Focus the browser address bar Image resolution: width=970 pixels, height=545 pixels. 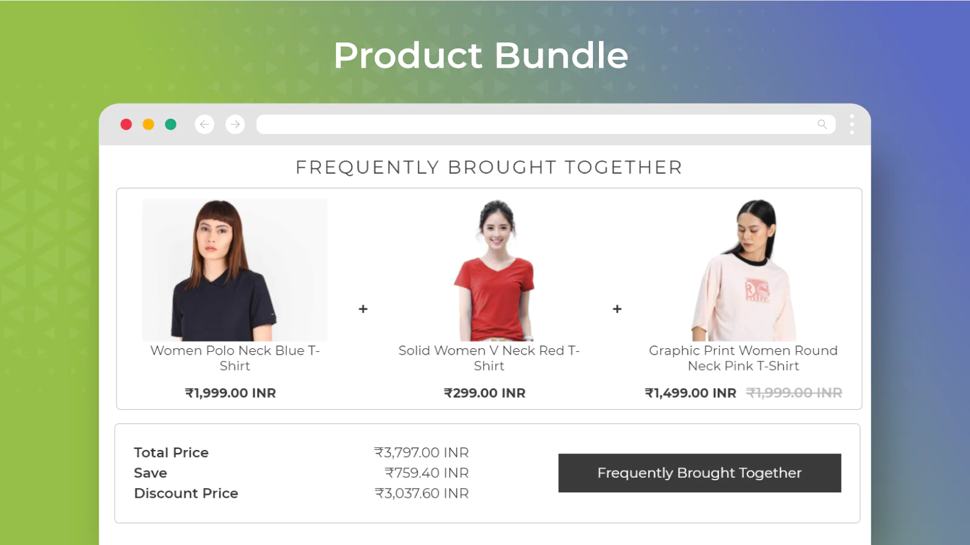pyautogui.click(x=533, y=125)
